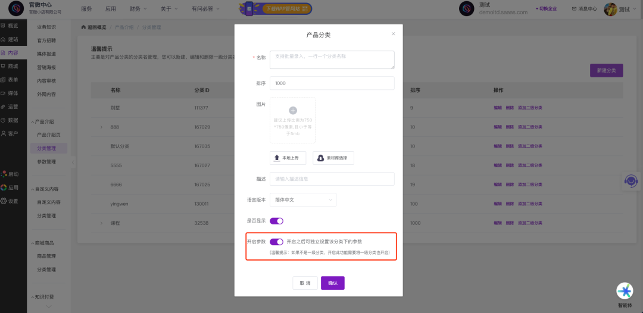Select 营销海报 in the sidebar

[46, 67]
